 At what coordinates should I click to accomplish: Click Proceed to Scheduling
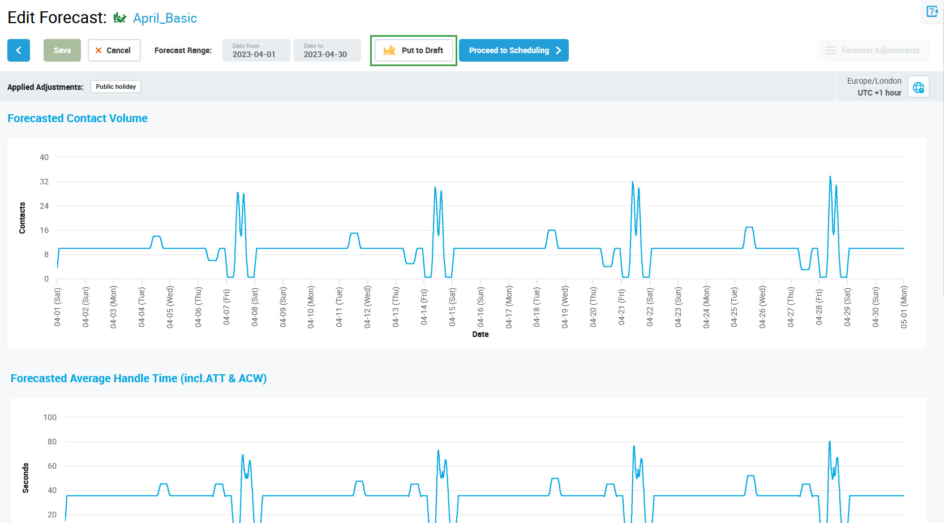coord(513,50)
